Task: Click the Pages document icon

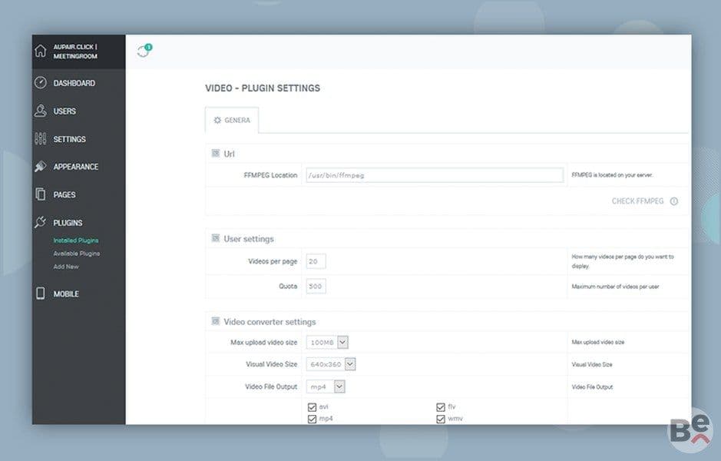Action: click(x=41, y=194)
